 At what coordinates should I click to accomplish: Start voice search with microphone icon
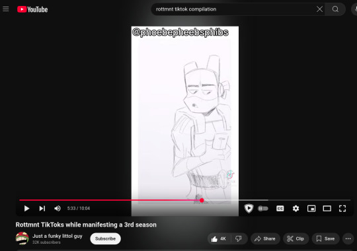[x=355, y=9]
